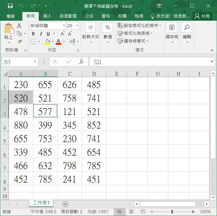Viewport: 217px width, 216px height.
Task: Apply the yellow fill color
Action: tap(48, 42)
